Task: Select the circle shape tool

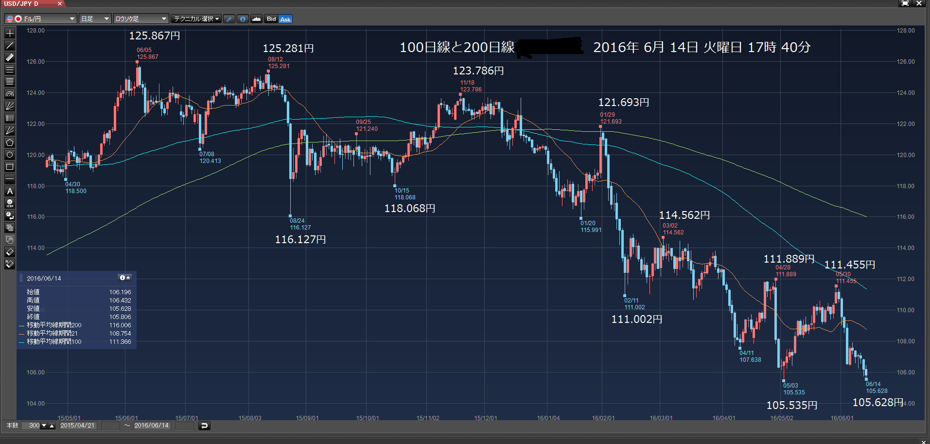Action: tap(10, 155)
